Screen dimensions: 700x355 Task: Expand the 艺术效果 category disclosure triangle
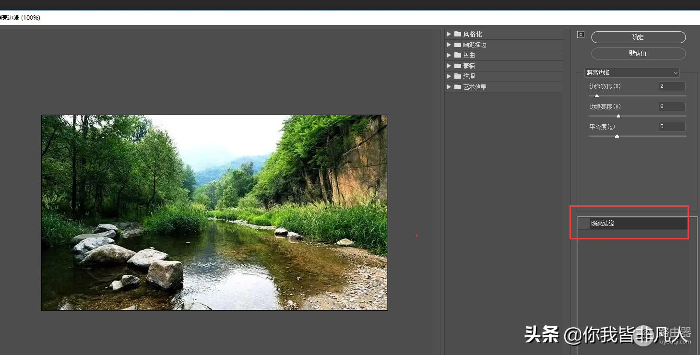[449, 87]
